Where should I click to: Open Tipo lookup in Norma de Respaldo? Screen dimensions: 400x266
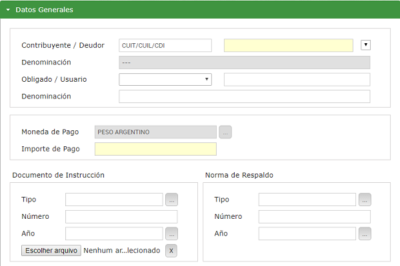(x=365, y=199)
